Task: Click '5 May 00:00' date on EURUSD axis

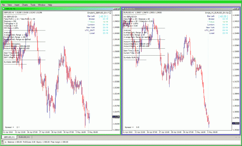Action: (213, 132)
